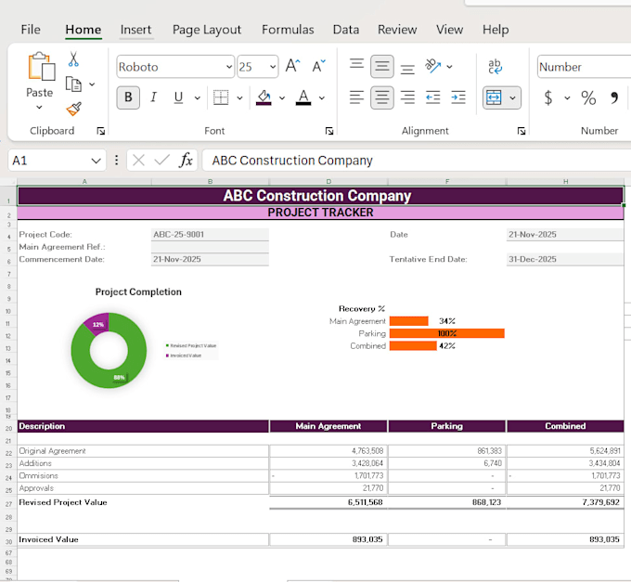Toggle middle vertical alignment

(382, 66)
